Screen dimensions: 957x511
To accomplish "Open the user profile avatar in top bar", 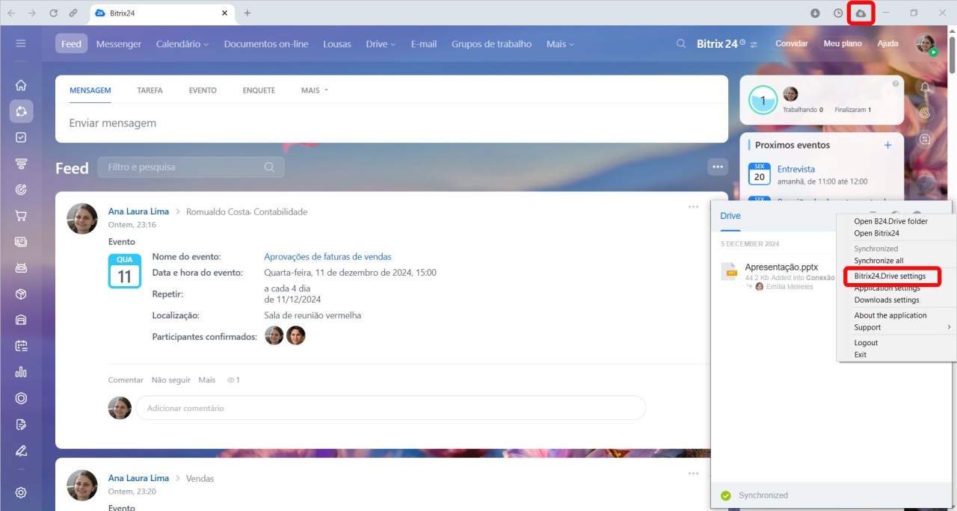I will [x=926, y=43].
